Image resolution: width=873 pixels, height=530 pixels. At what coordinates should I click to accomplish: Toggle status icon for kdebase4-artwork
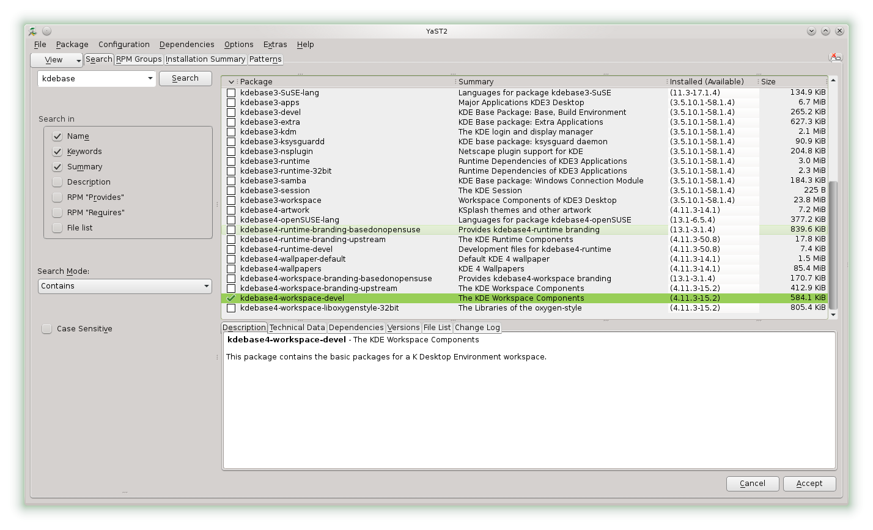pos(231,210)
